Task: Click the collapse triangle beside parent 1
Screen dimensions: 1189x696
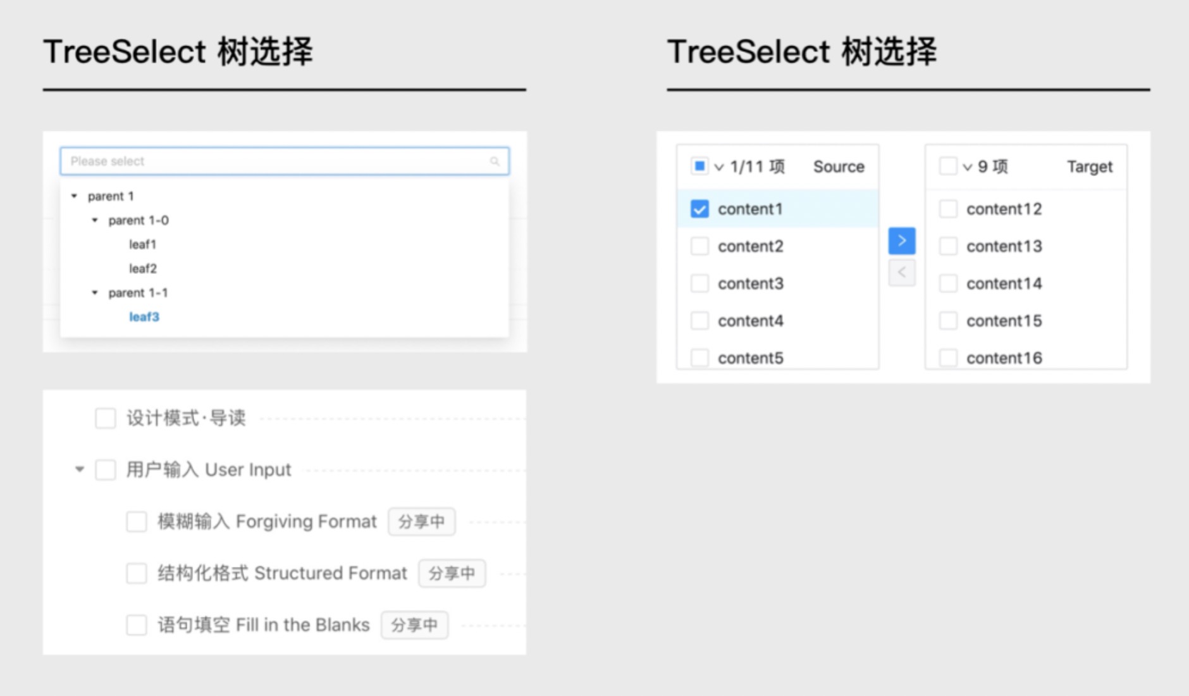Action: [x=74, y=196]
